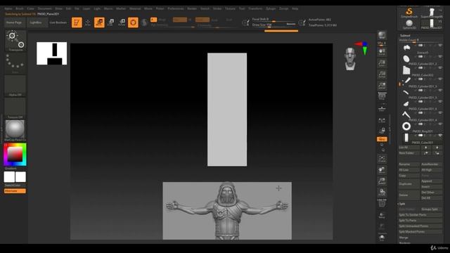Click the head camera orientation icon
The height and width of the screenshot is (253, 450).
tap(350, 59)
